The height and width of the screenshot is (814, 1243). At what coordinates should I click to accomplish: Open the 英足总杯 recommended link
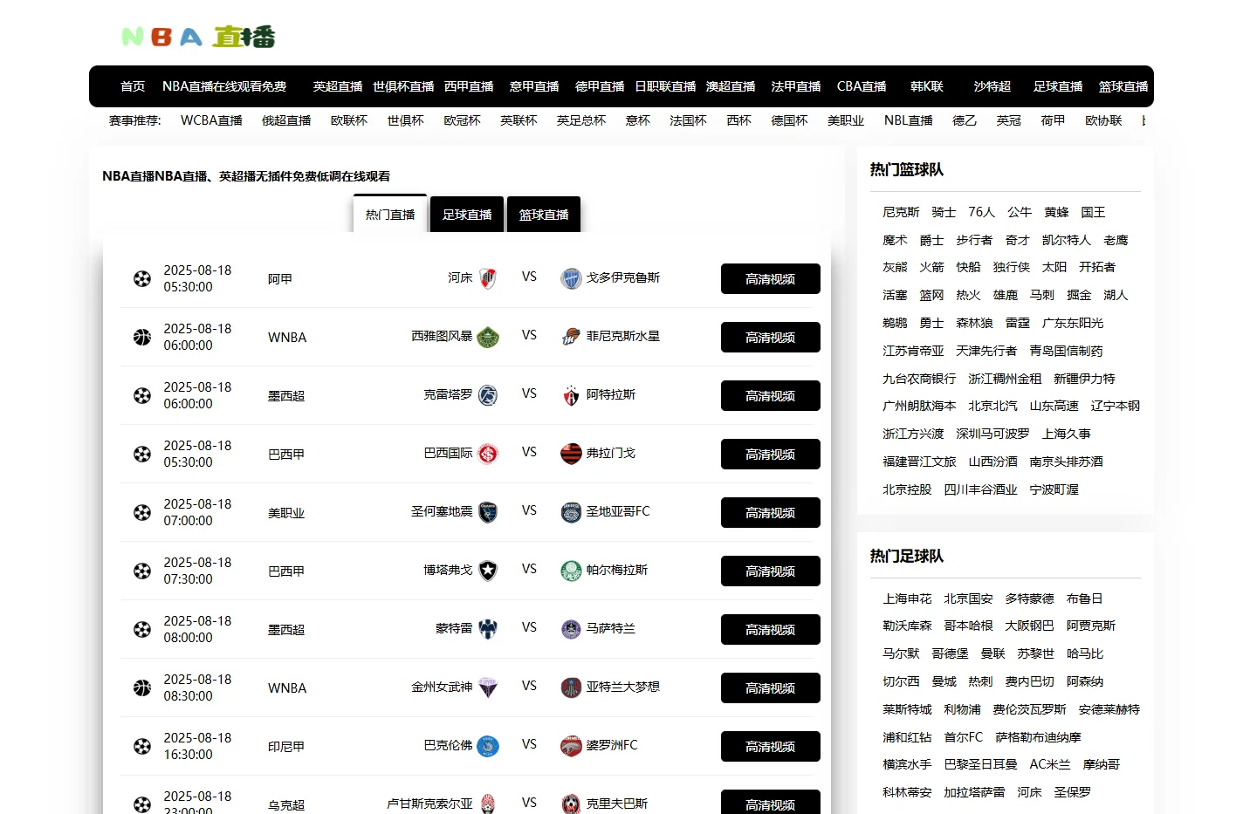[581, 120]
